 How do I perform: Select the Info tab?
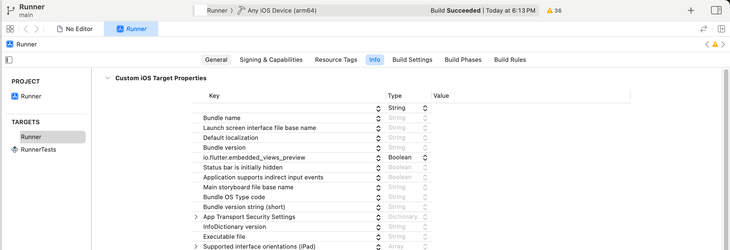pos(374,60)
